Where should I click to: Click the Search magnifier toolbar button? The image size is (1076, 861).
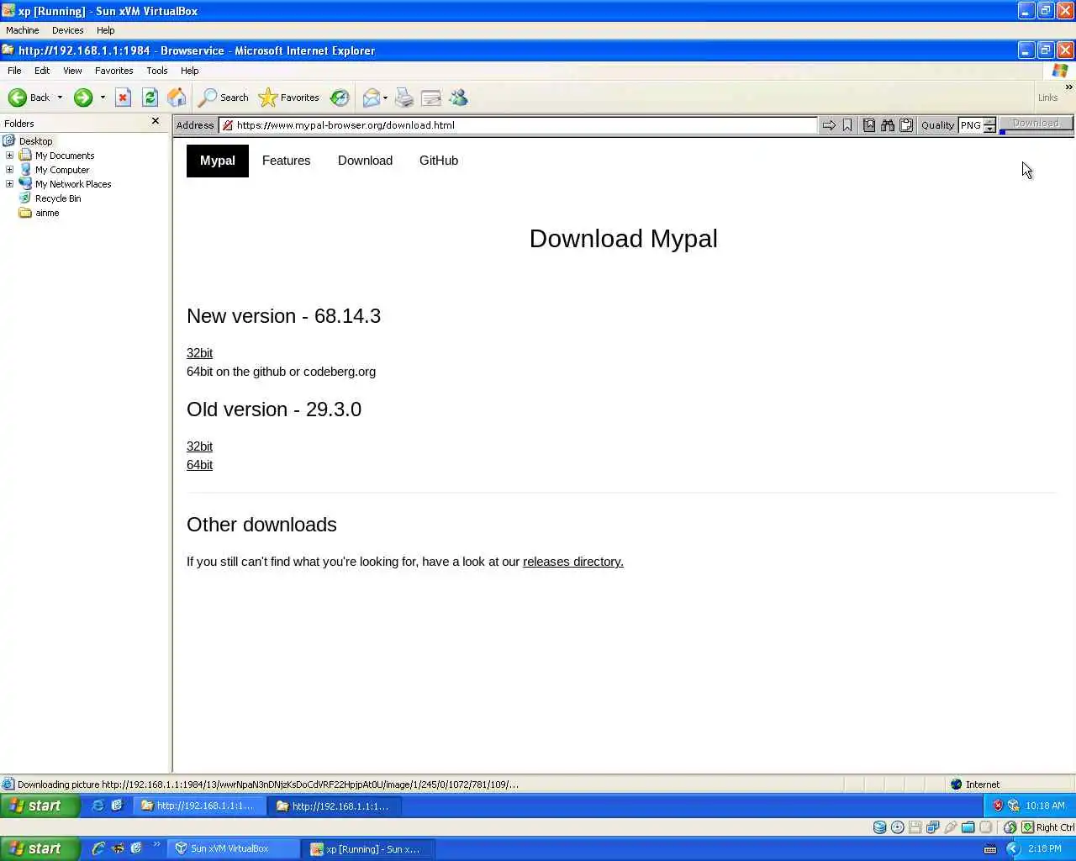click(x=224, y=98)
